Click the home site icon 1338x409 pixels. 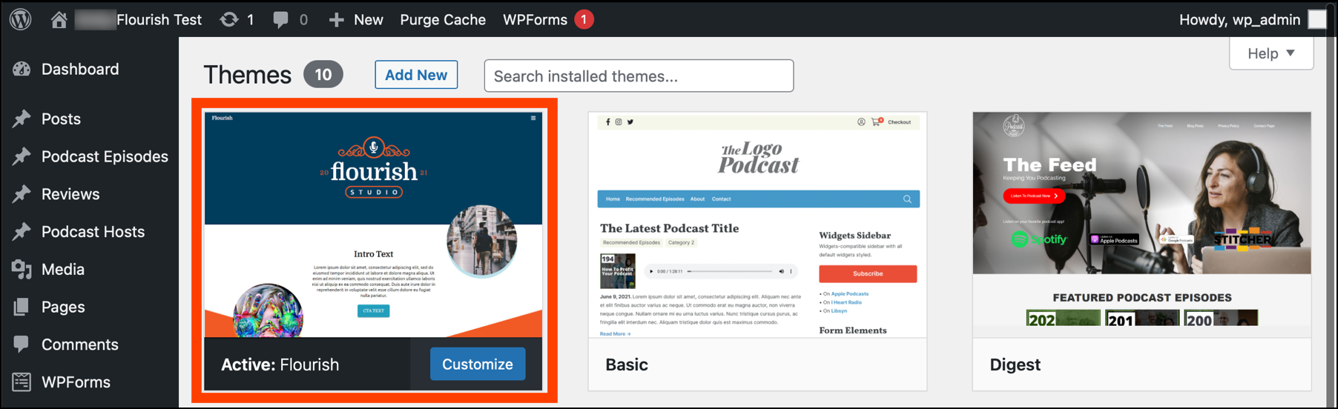click(59, 19)
